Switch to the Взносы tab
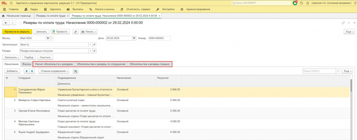 tap(27, 64)
